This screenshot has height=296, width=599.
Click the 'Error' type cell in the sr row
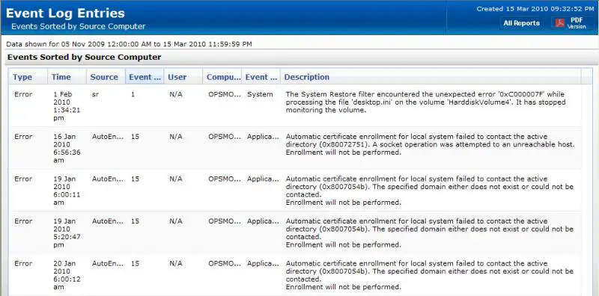coord(23,94)
